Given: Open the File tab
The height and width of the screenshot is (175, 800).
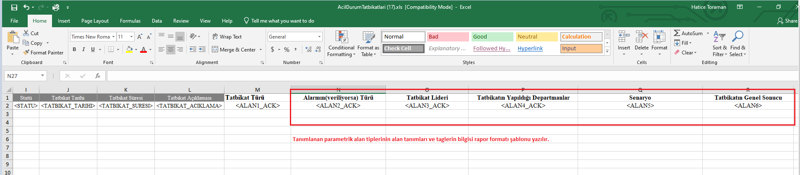Looking at the screenshot, I should pos(14,21).
